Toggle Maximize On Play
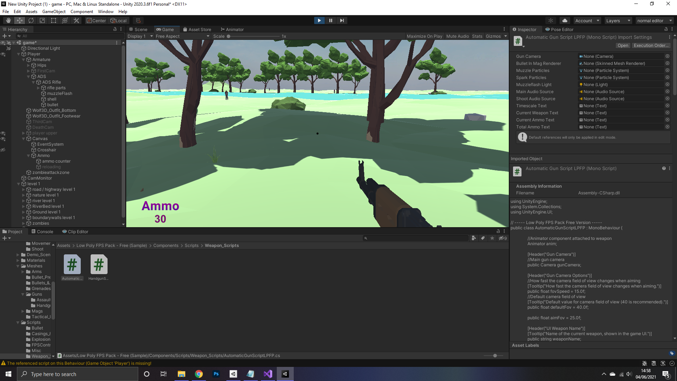 [425, 36]
